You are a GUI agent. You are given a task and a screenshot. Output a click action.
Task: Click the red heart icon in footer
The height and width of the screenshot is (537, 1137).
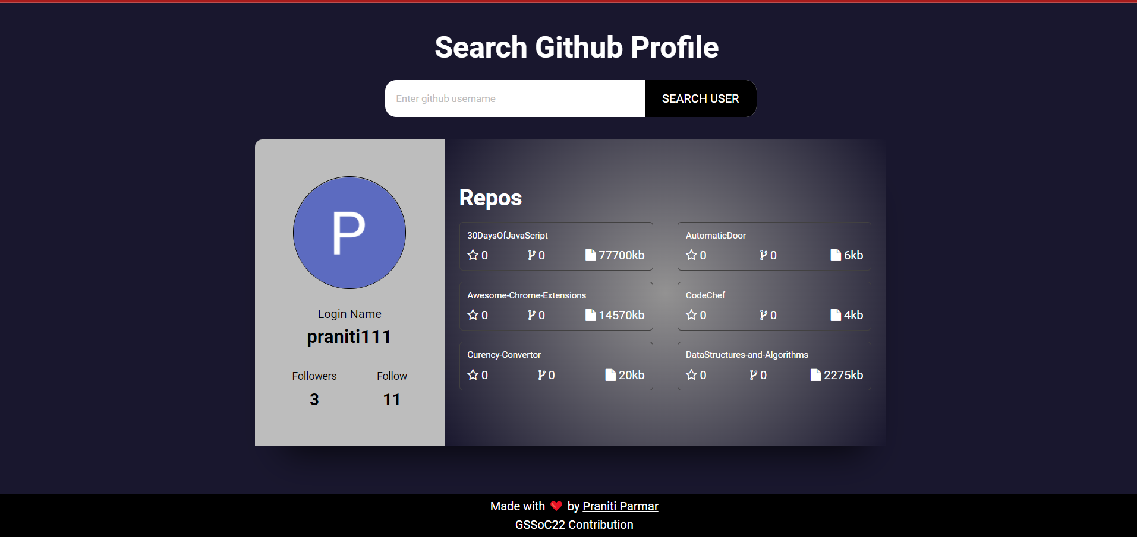(x=556, y=506)
